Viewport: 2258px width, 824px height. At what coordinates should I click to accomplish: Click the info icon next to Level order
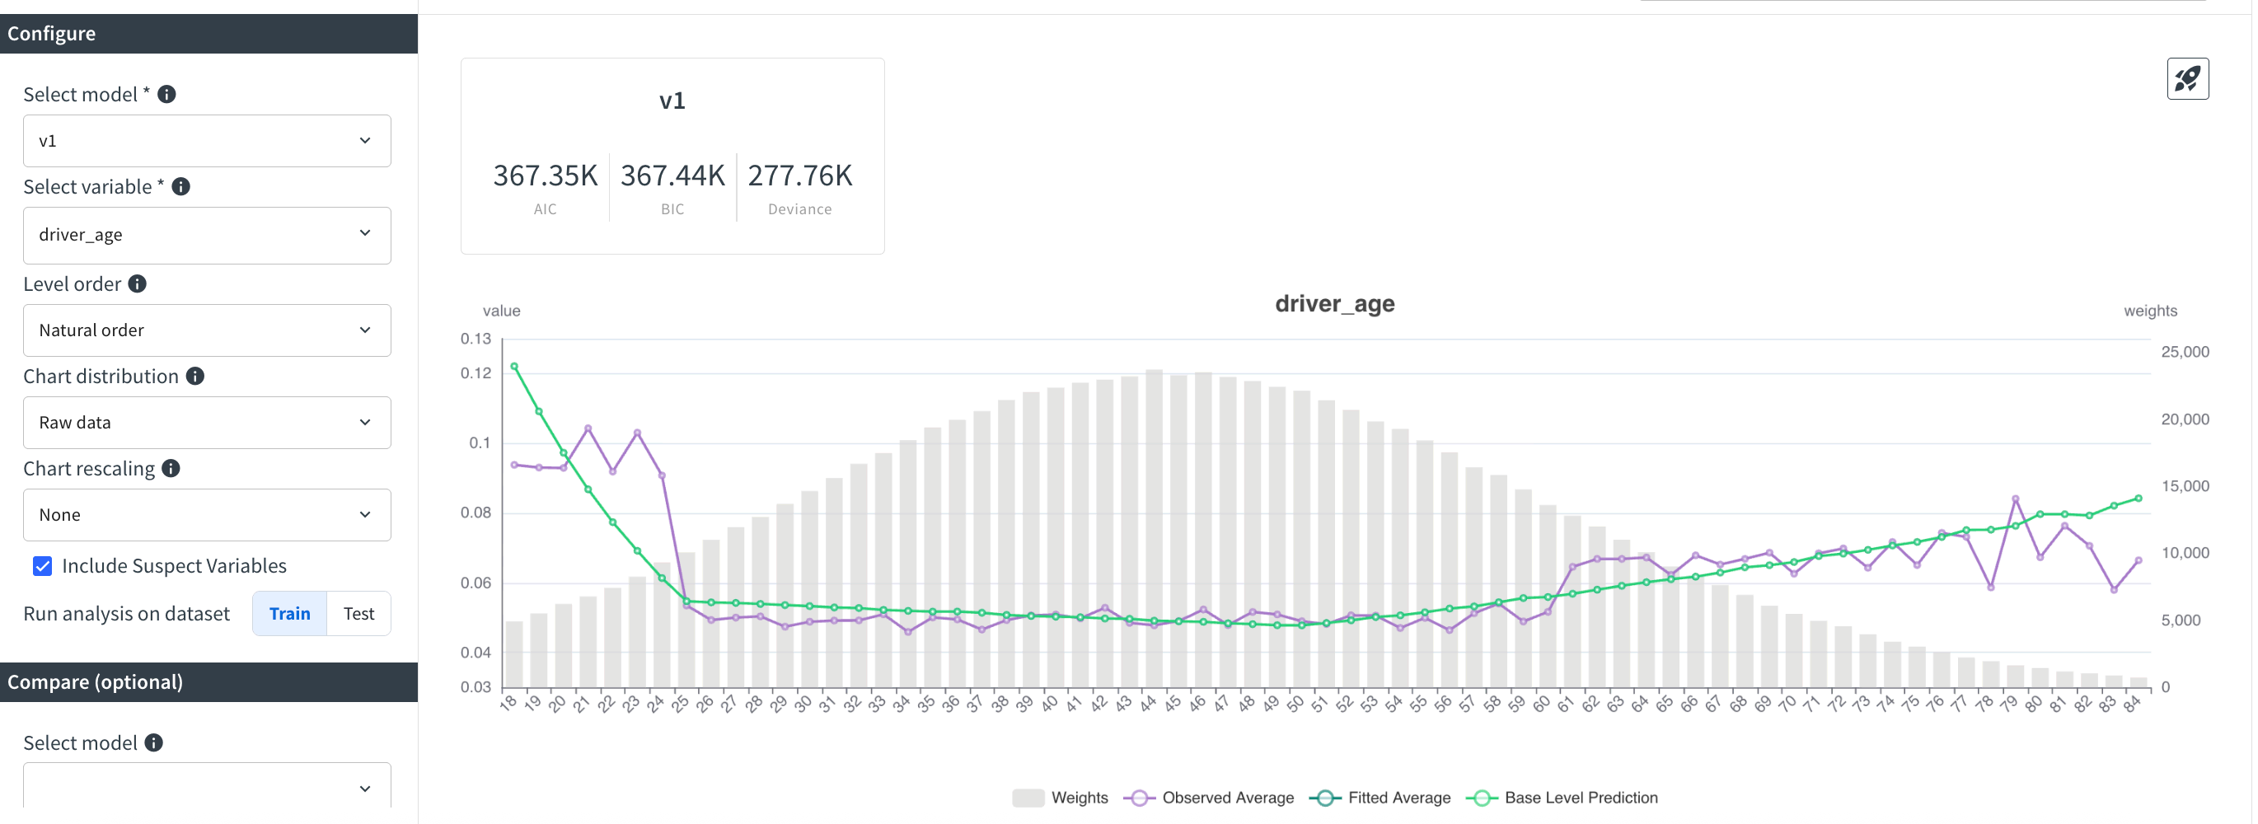(x=136, y=283)
